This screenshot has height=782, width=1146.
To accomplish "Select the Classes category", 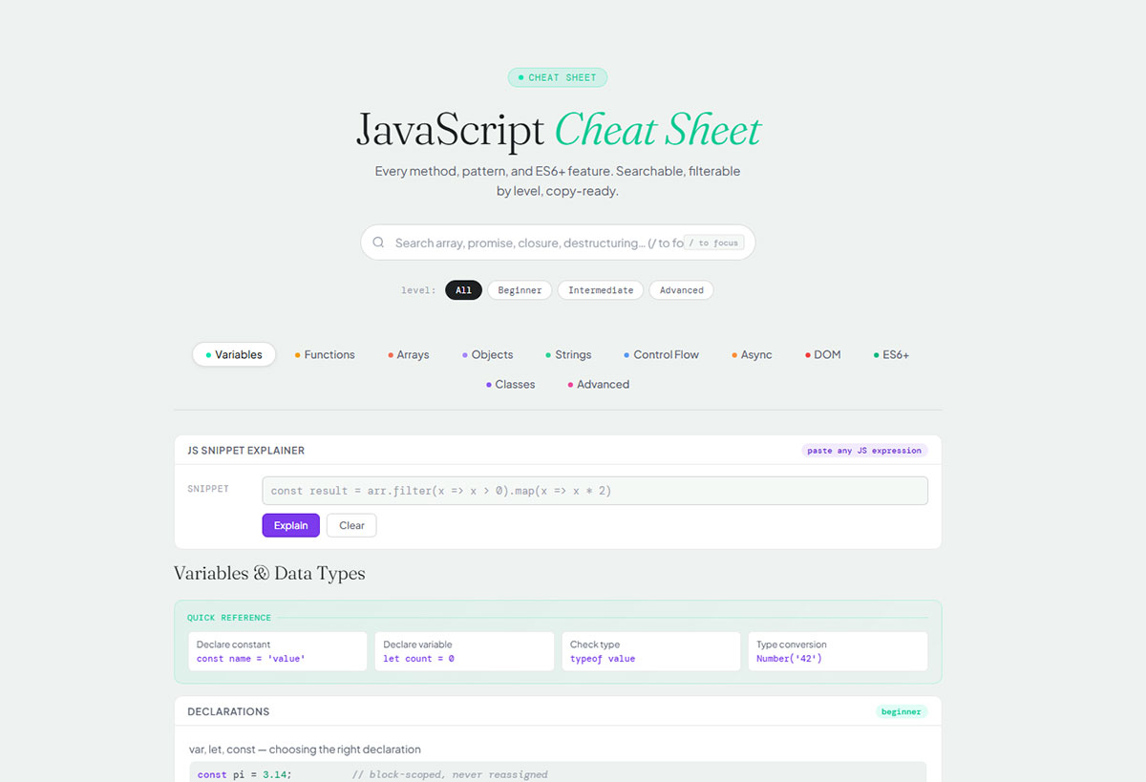I will pos(510,384).
